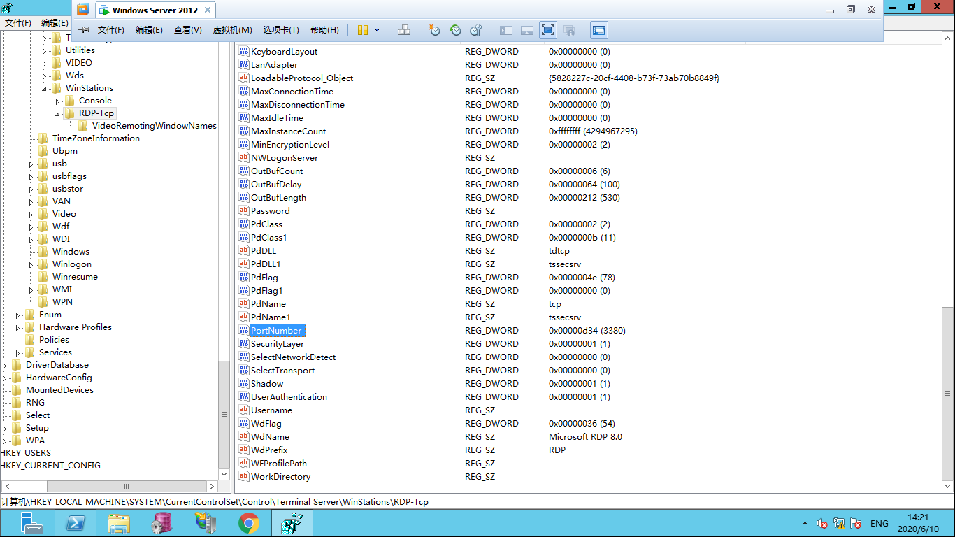Image resolution: width=955 pixels, height=537 pixels.
Task: Select the TimeZoneInformation key
Action: (96, 138)
